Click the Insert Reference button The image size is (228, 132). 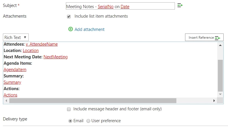(204, 37)
